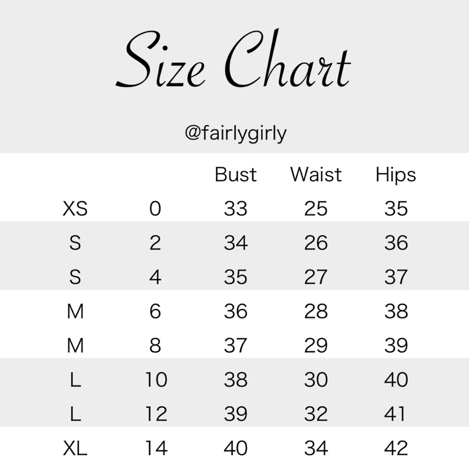Click the waist value 25

pyautogui.click(x=316, y=208)
